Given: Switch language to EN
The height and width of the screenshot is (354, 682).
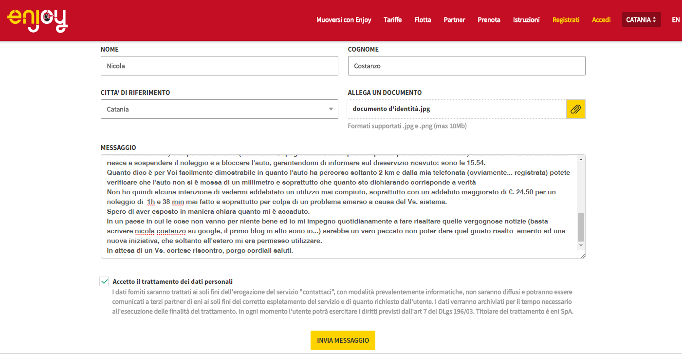Looking at the screenshot, I should [x=676, y=20].
